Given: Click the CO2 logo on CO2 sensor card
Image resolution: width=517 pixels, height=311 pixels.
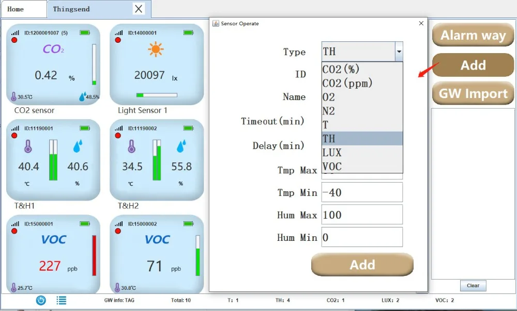Looking at the screenshot, I should (53, 50).
